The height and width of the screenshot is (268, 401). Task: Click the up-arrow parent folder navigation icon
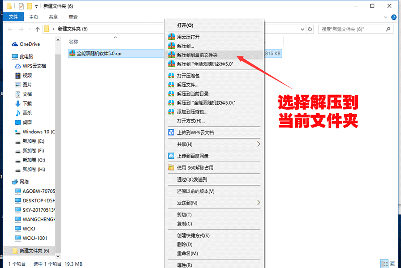38,29
